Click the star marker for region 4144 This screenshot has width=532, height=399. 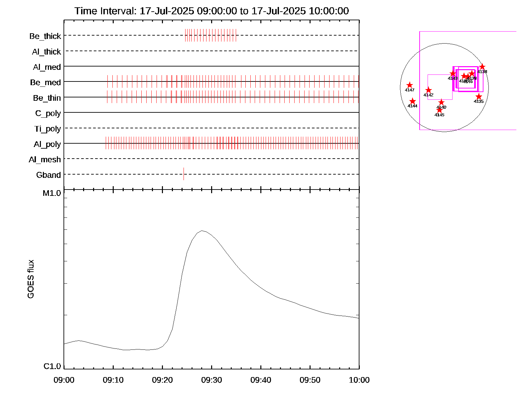point(412,101)
